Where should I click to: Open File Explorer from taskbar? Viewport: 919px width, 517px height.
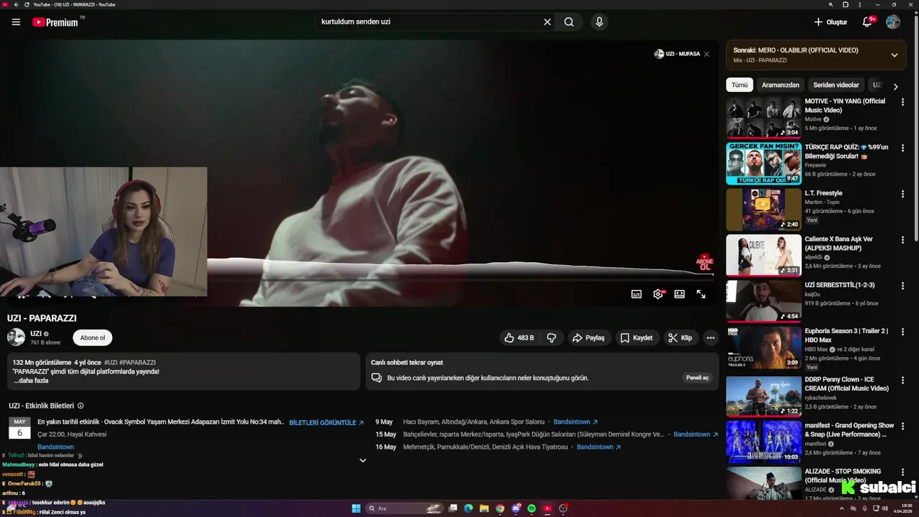click(484, 508)
